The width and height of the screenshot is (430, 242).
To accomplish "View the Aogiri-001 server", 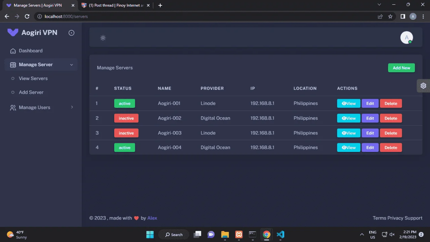I will click(349, 104).
